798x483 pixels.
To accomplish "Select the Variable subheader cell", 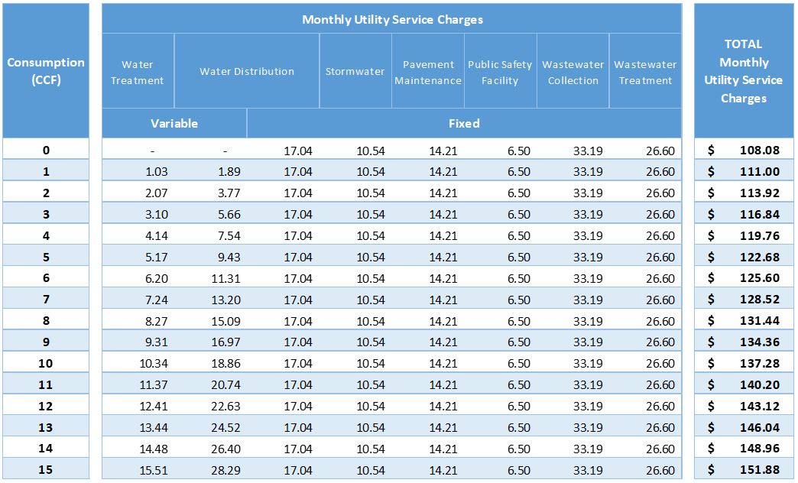I will [x=174, y=123].
